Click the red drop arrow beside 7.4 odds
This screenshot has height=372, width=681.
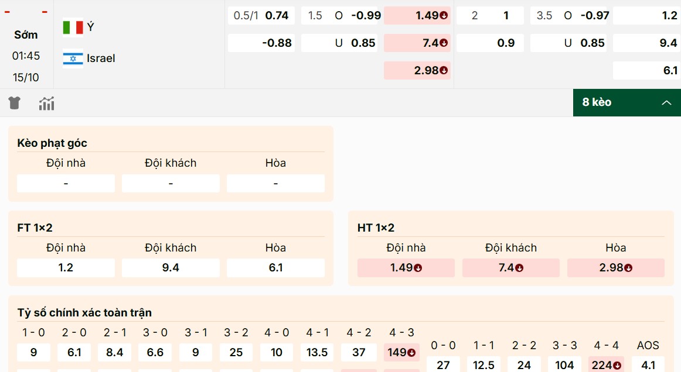coord(444,43)
